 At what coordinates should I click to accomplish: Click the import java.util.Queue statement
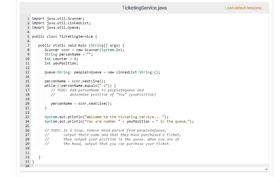pyautogui.click(x=55, y=27)
